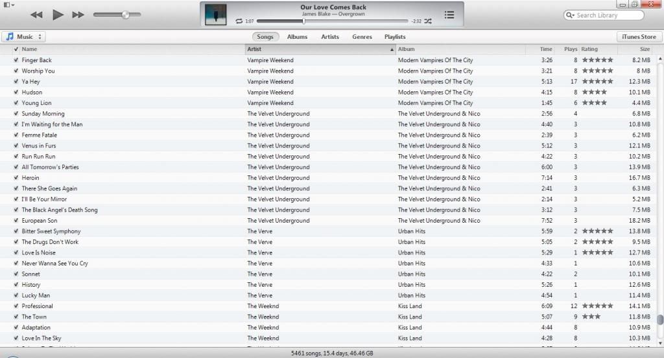The image size is (664, 358).
Task: Switch to the Genres tab
Action: point(362,37)
